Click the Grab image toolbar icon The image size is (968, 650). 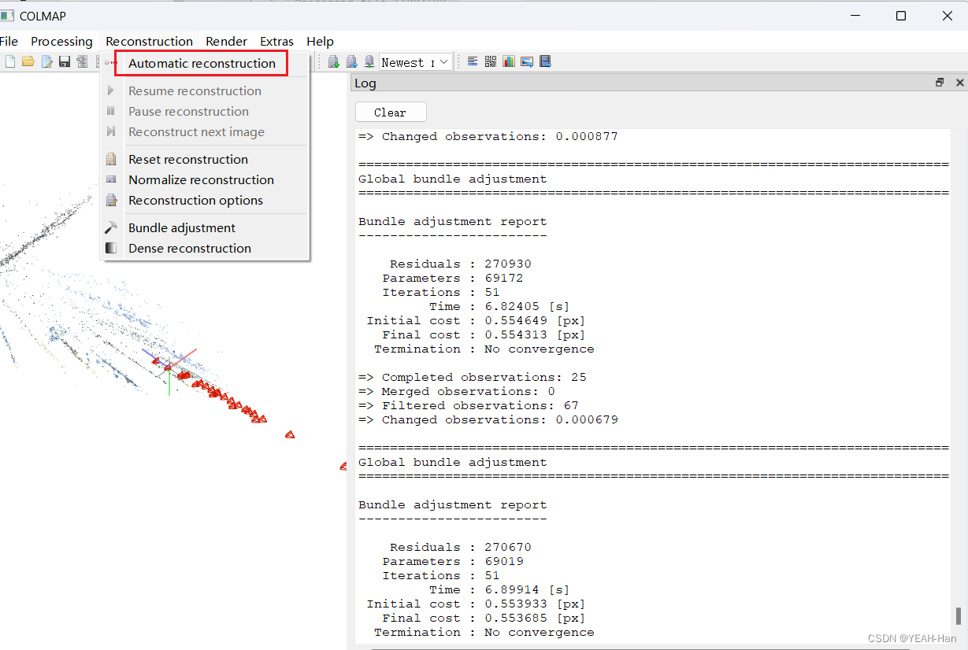[527, 61]
